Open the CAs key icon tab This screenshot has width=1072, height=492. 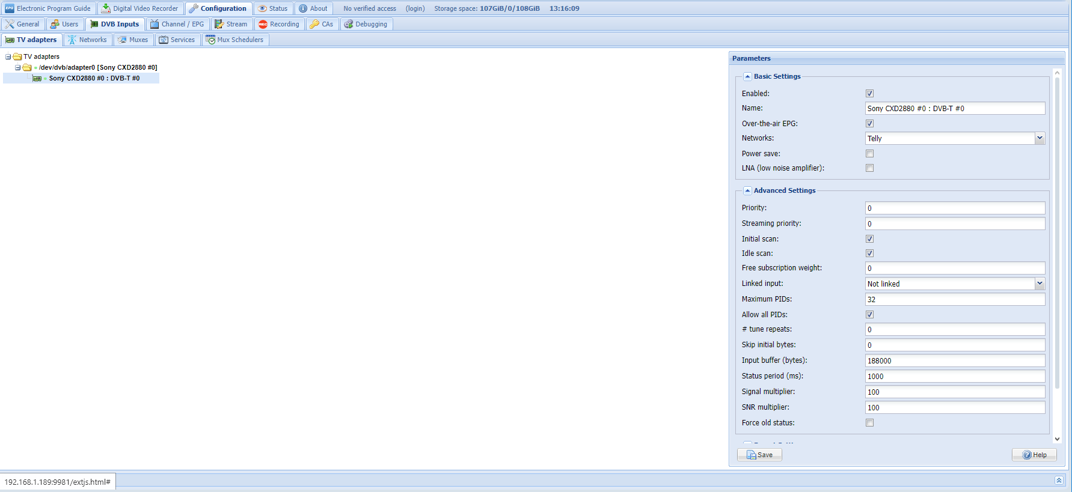click(314, 24)
